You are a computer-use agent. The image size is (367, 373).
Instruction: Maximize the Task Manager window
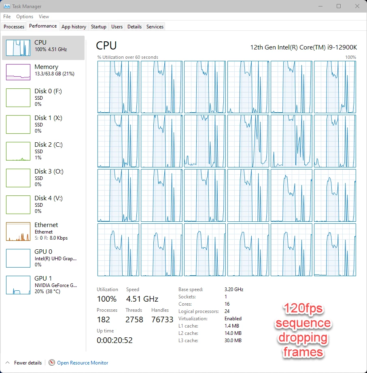[339, 6]
